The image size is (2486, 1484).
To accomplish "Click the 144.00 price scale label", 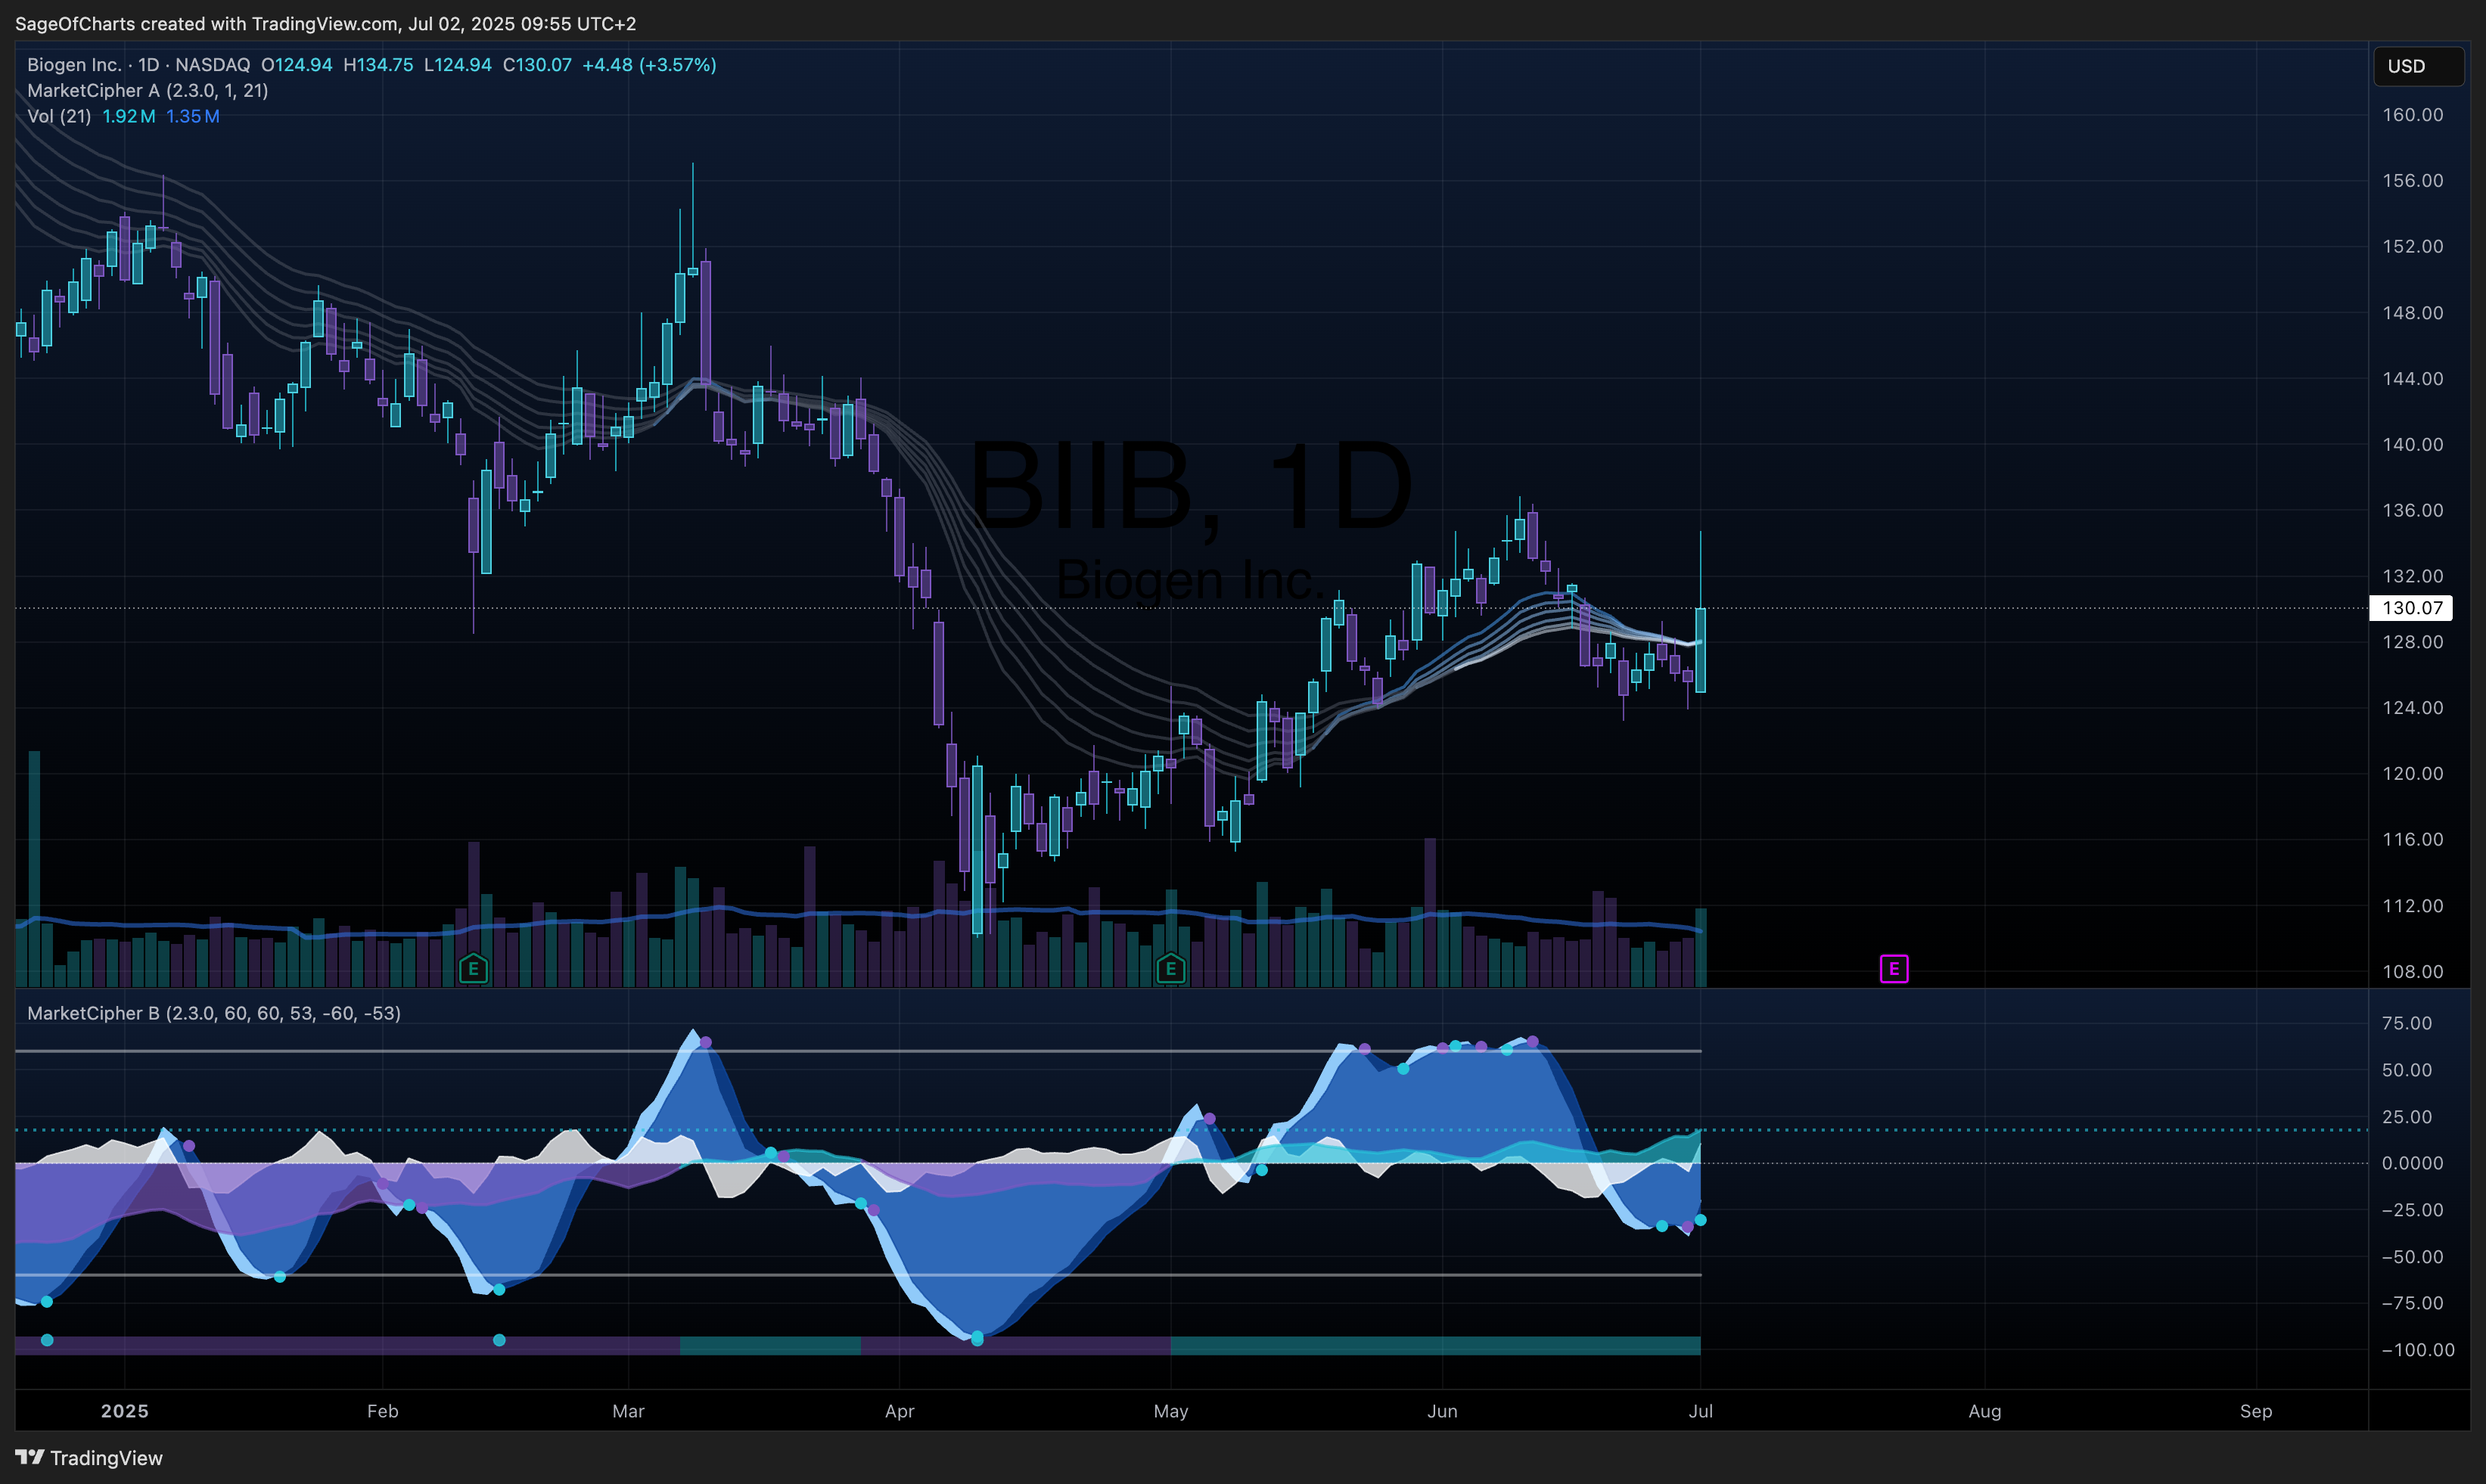I will point(2412,378).
